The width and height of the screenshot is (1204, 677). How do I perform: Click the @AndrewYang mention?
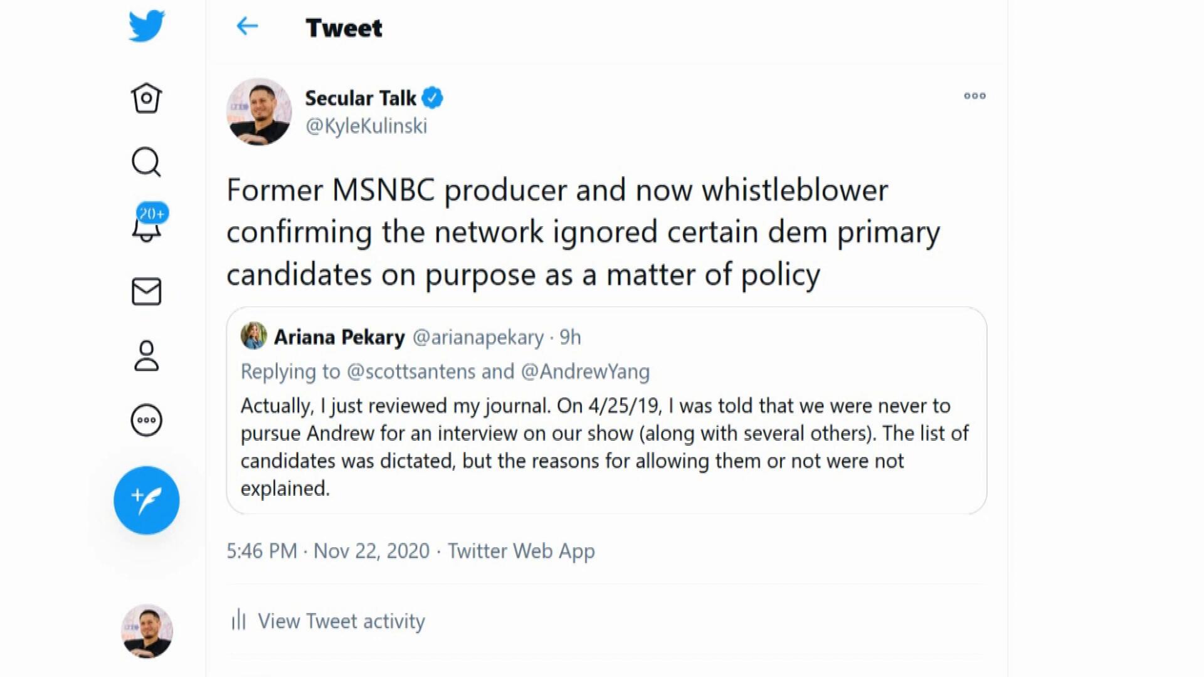(585, 372)
